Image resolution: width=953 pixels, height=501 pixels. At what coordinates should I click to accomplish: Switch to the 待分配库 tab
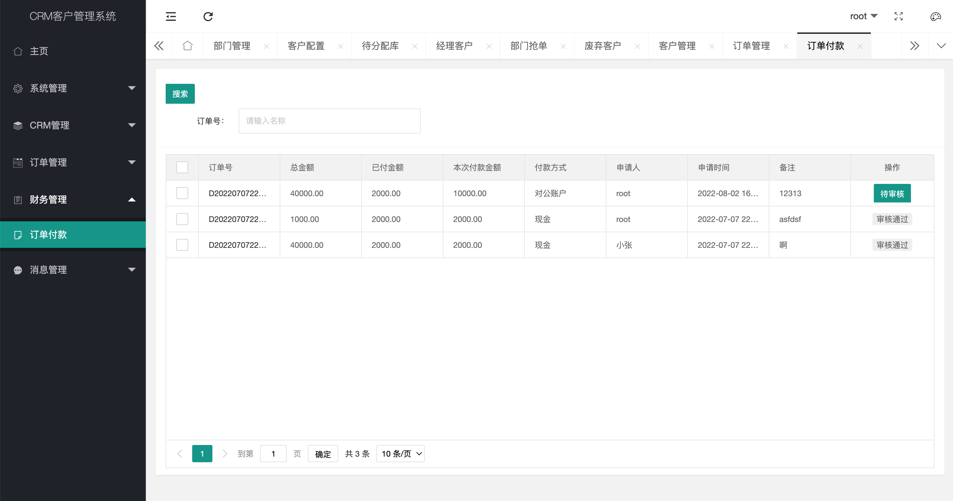pyautogui.click(x=380, y=46)
